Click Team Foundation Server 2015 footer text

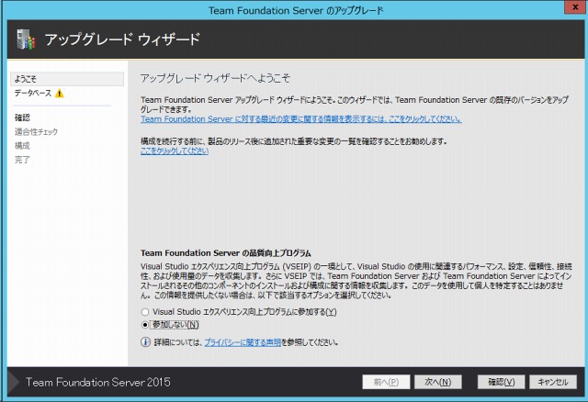pyautogui.click(x=98, y=382)
